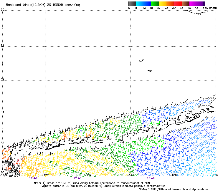Screen dimensions: 218x191
Task: Click the red 30-35 knots color segment
Action: click(178, 4)
